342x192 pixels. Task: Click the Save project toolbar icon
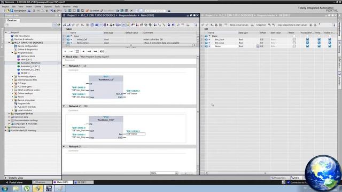(x=12, y=11)
